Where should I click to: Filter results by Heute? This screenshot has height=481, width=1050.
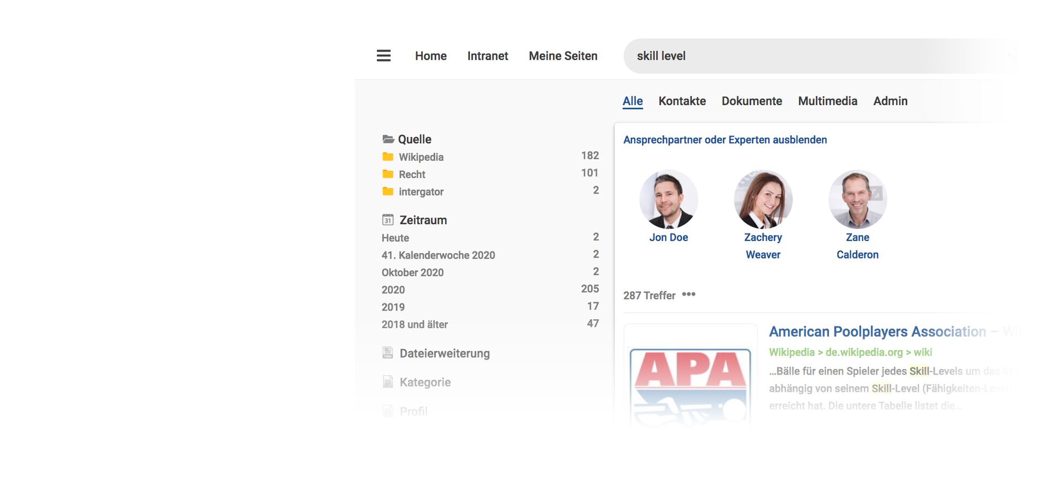click(x=395, y=238)
